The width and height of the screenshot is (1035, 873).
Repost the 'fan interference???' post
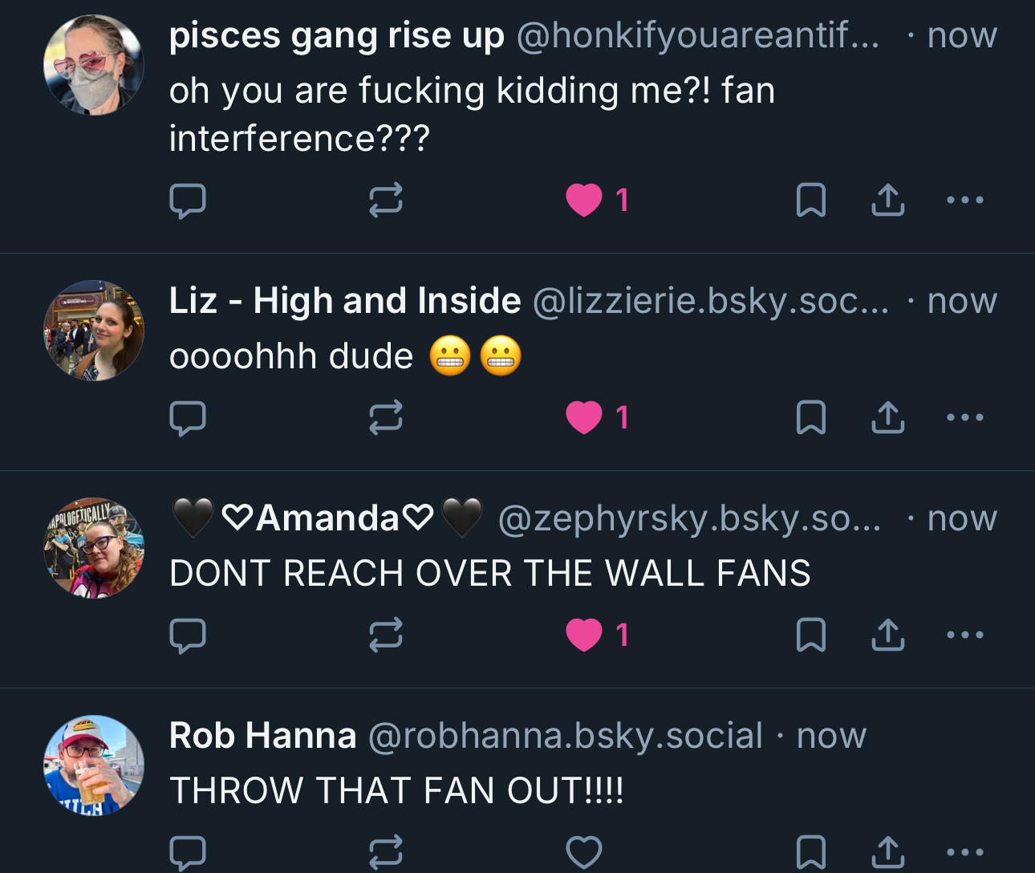pos(385,201)
